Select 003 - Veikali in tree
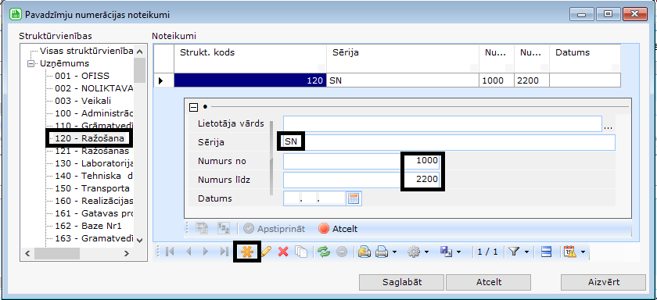657x300 pixels. (x=83, y=101)
